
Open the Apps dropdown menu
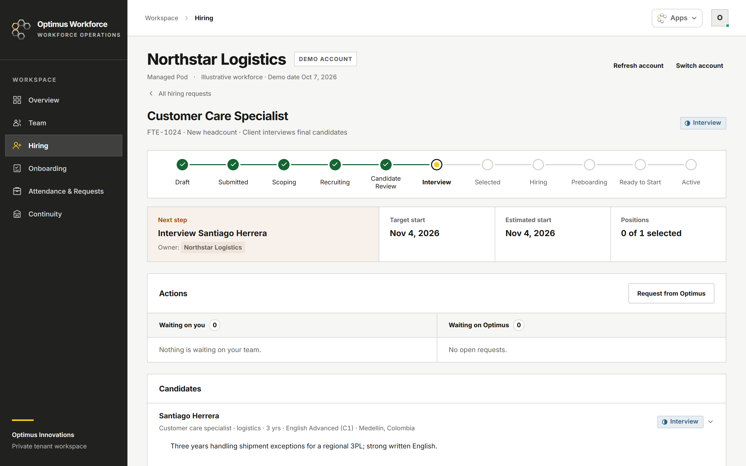(x=677, y=18)
